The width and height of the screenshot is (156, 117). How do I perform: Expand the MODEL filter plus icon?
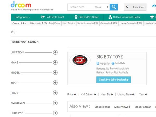(x=55, y=73)
